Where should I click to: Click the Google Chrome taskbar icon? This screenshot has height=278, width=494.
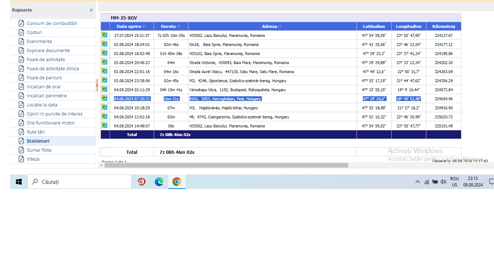point(176,182)
